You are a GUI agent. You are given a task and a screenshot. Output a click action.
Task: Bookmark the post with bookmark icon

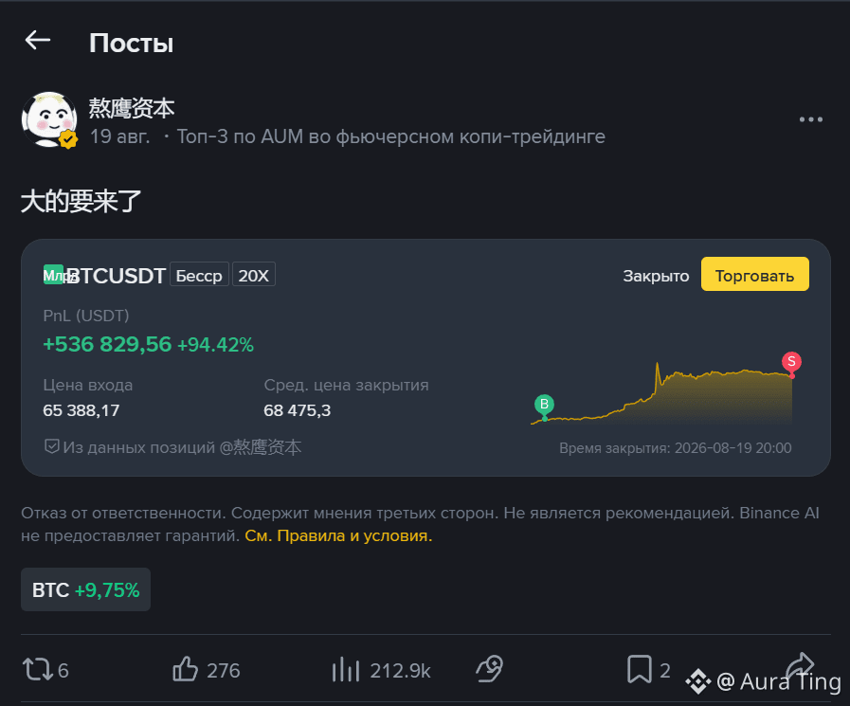(639, 669)
